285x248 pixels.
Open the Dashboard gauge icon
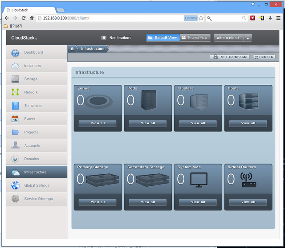coord(15,53)
